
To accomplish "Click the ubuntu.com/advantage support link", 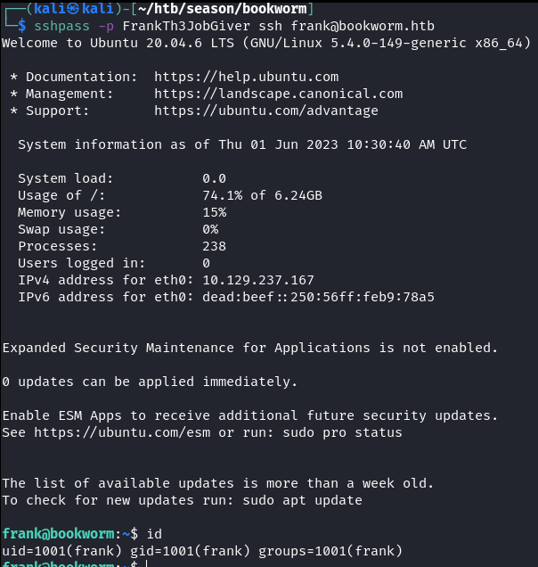I will pos(265,111).
